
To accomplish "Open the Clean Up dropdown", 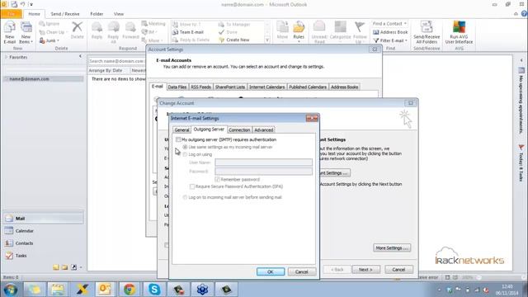I will 53,32.
